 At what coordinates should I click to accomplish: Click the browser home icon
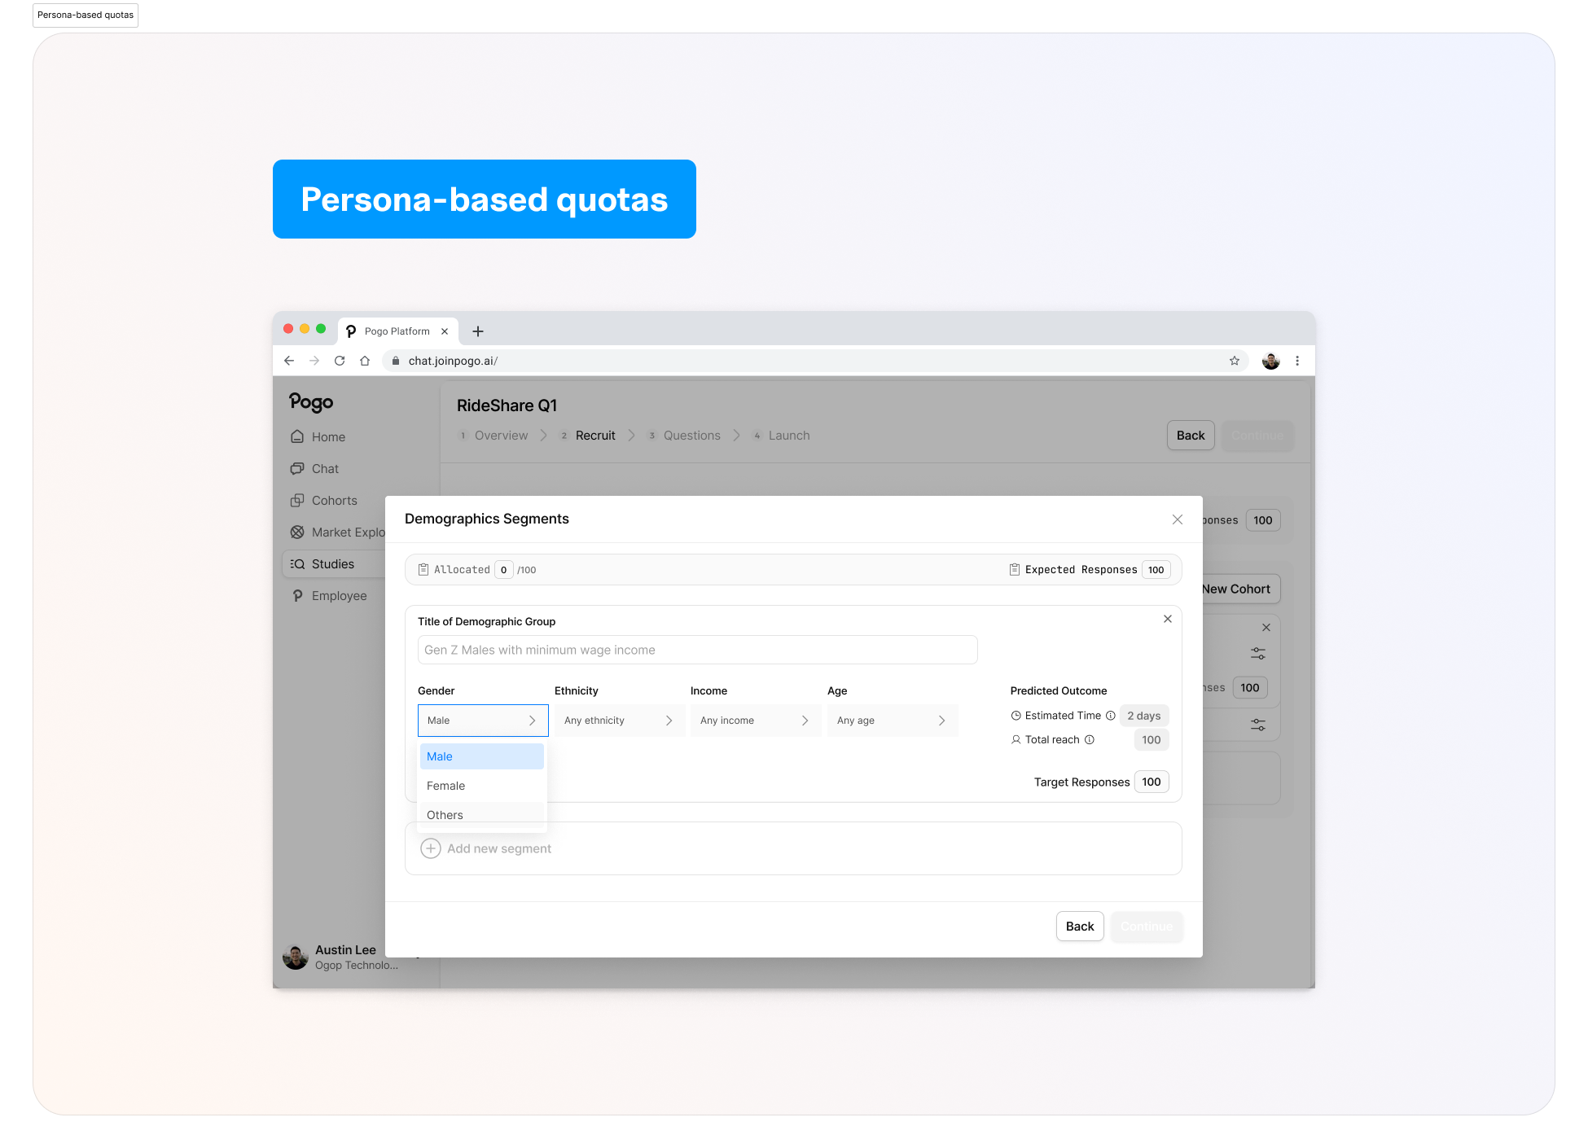365,361
